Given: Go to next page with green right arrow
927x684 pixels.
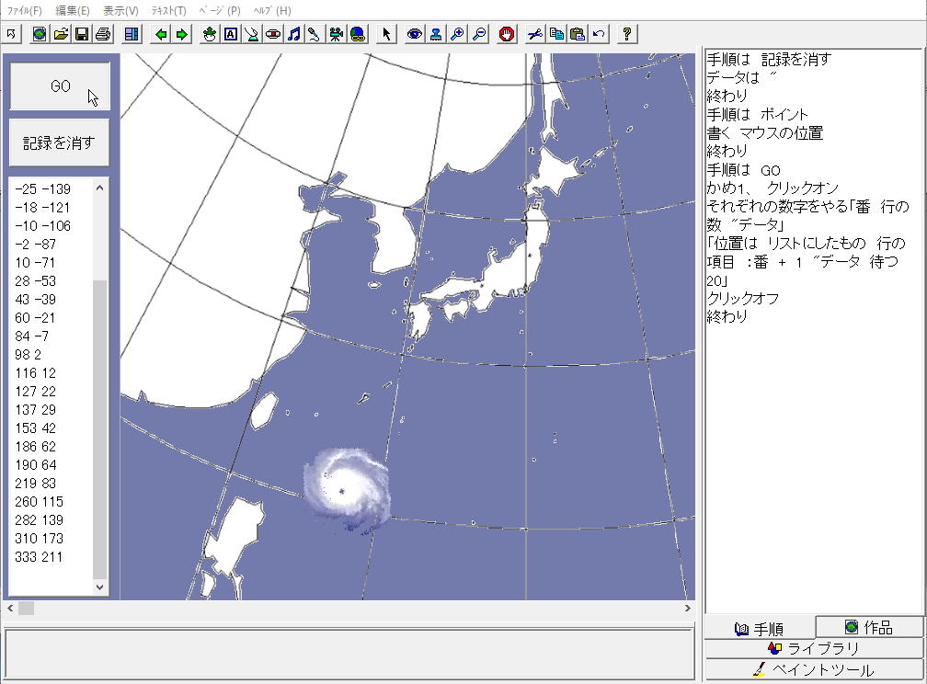Looking at the screenshot, I should coord(182,34).
